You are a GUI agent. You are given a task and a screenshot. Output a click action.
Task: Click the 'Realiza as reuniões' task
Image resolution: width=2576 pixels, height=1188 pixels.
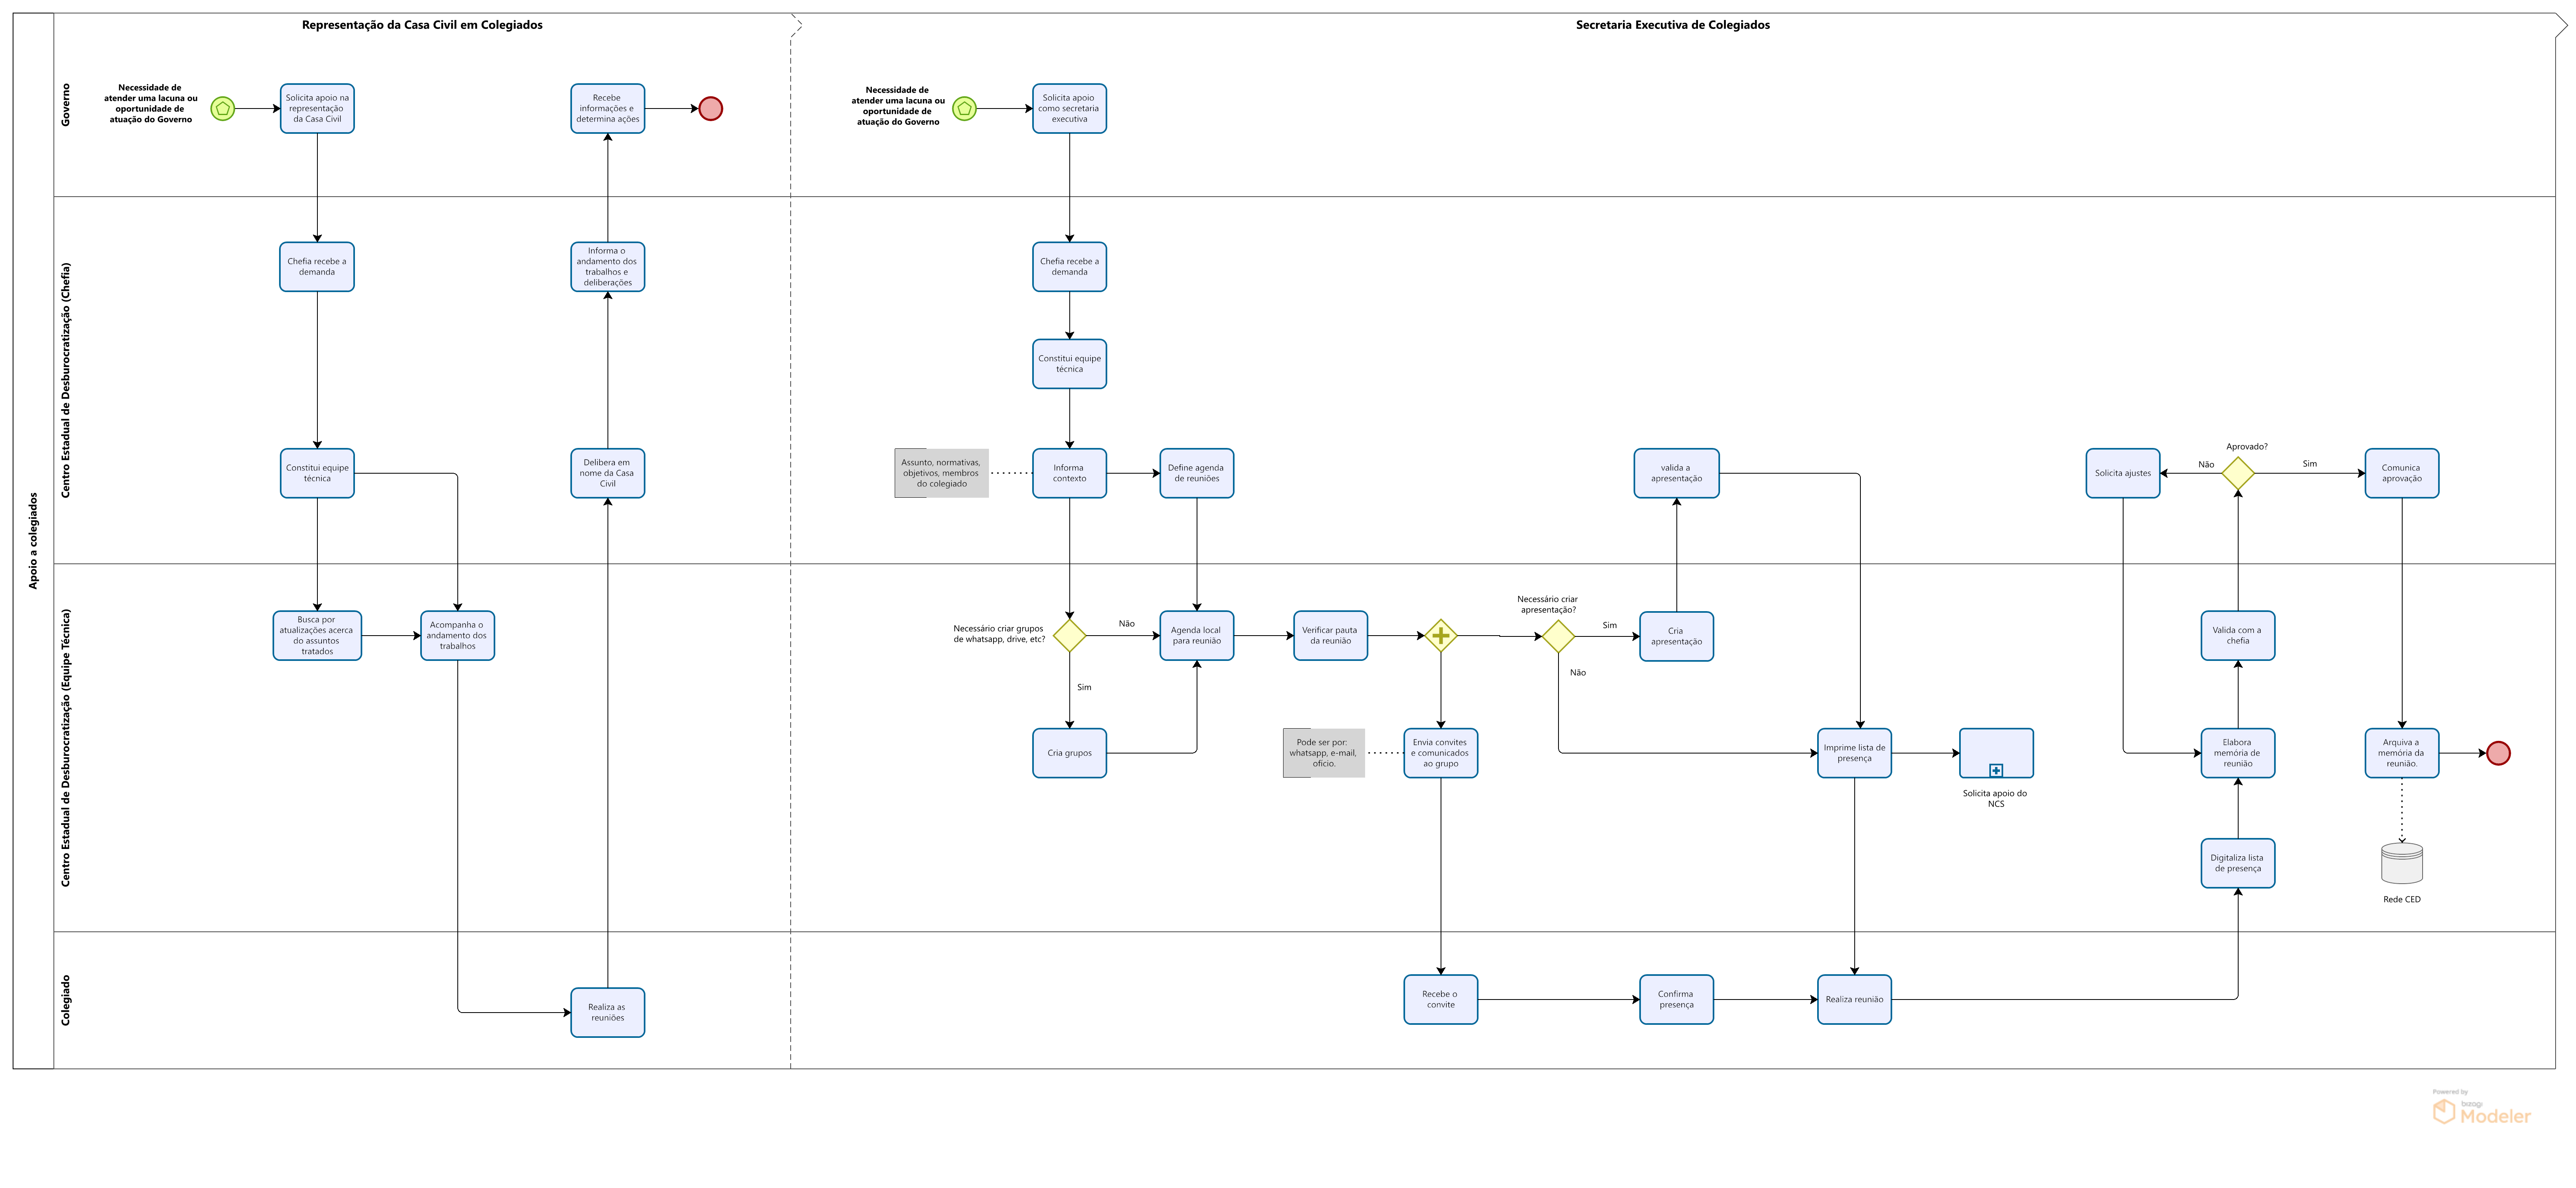click(608, 1012)
